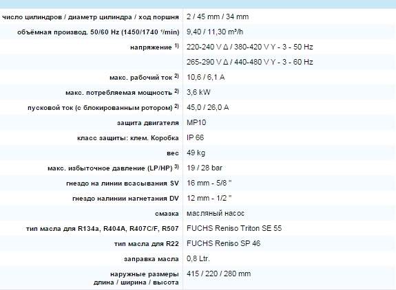The width and height of the screenshot is (396, 290).
Task: Click the IP 66 protection class value
Action: coord(195,138)
